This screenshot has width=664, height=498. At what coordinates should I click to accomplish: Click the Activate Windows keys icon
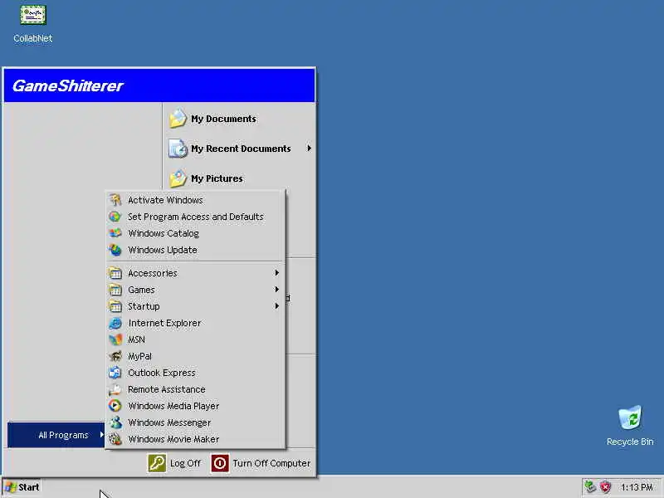[115, 200]
